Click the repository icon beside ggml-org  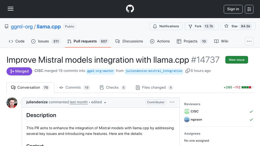click(6, 26)
